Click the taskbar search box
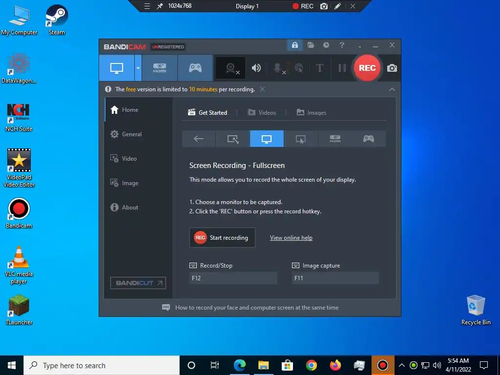The height and width of the screenshot is (375, 500). coord(102,365)
